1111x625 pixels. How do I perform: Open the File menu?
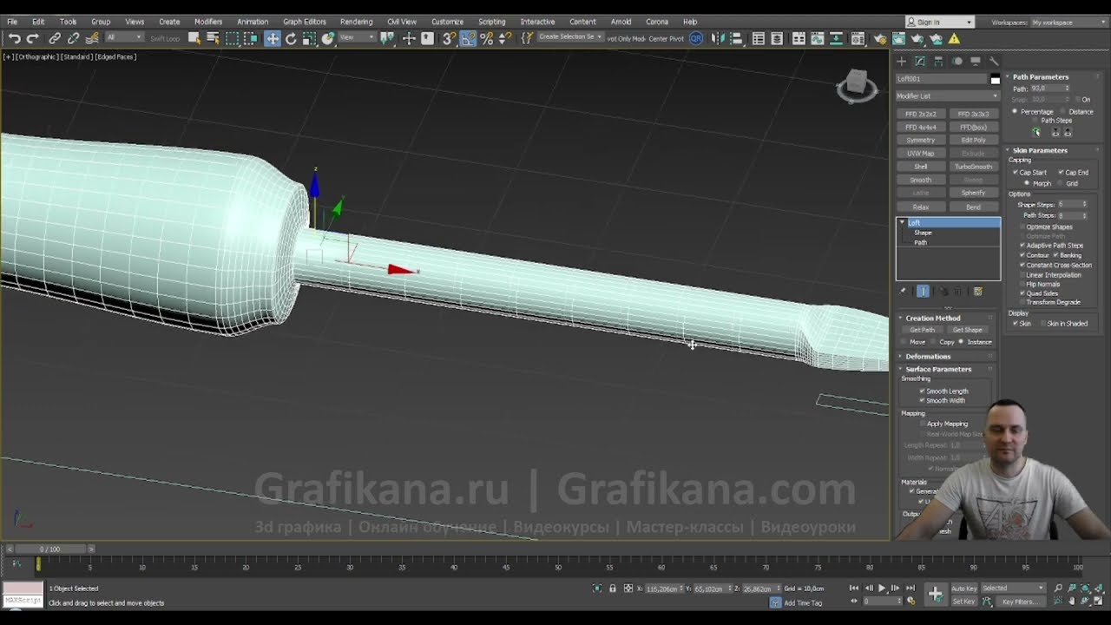(x=12, y=22)
